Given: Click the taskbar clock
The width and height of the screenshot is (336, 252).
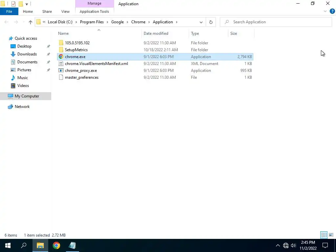Looking at the screenshot, I should pyautogui.click(x=308, y=245).
